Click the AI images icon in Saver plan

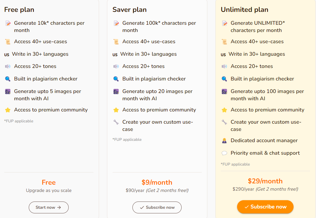point(116,91)
